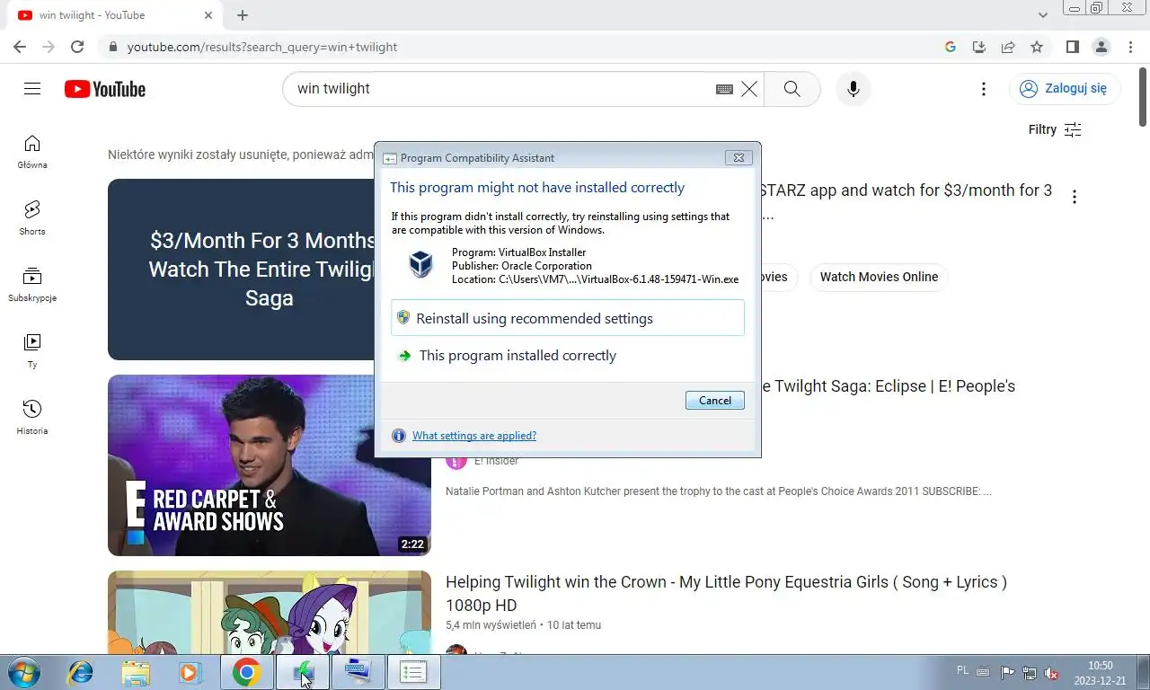The width and height of the screenshot is (1150, 690).
Task: Open Twilight Saga ad banner thumbnail
Action: pyautogui.click(x=241, y=270)
